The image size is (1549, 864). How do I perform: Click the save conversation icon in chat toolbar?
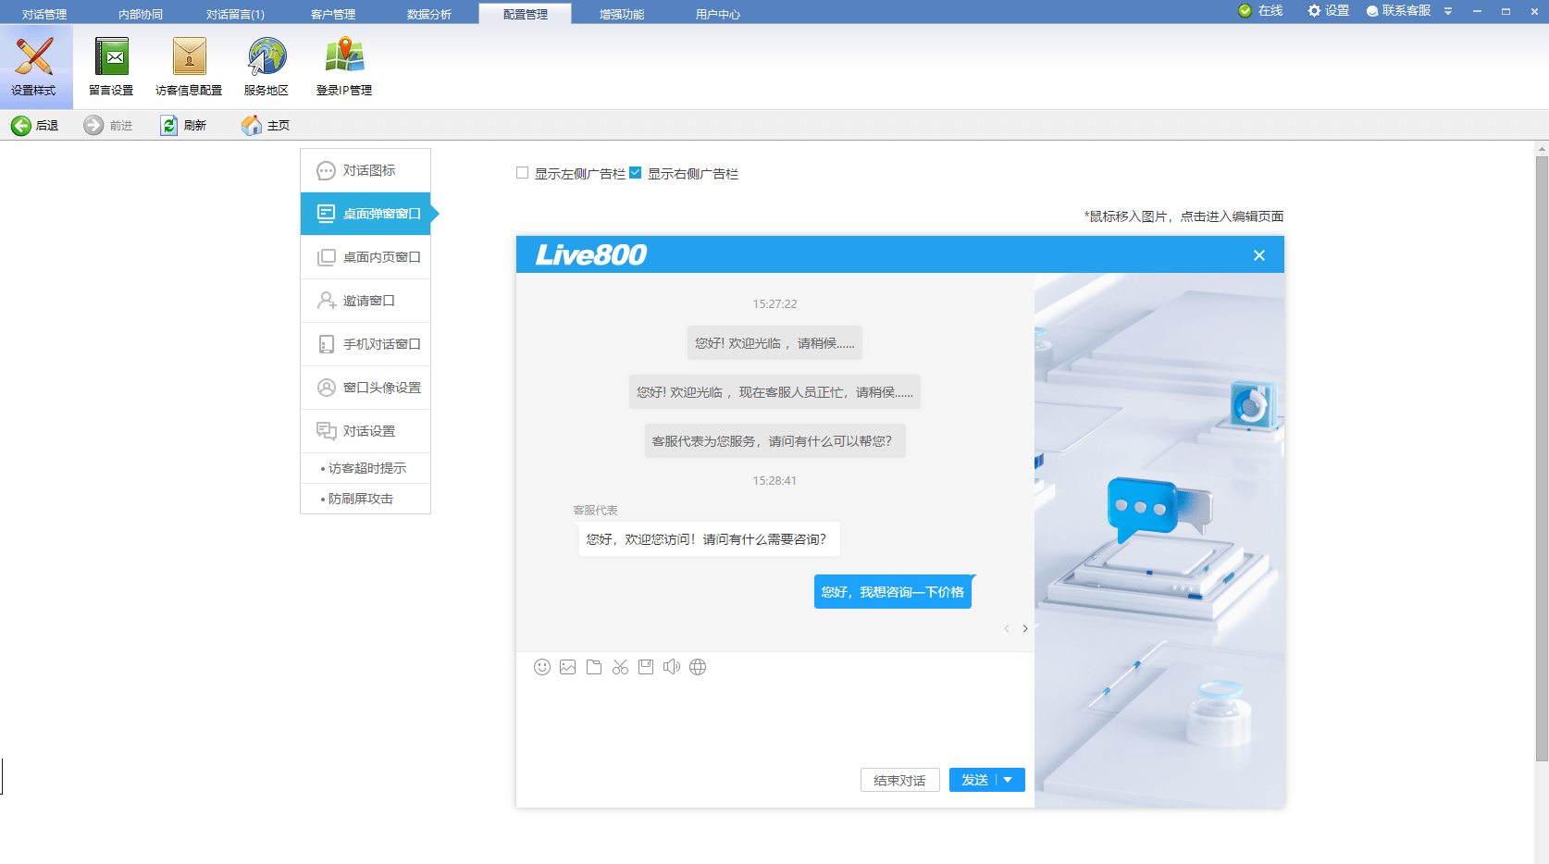pyautogui.click(x=646, y=667)
